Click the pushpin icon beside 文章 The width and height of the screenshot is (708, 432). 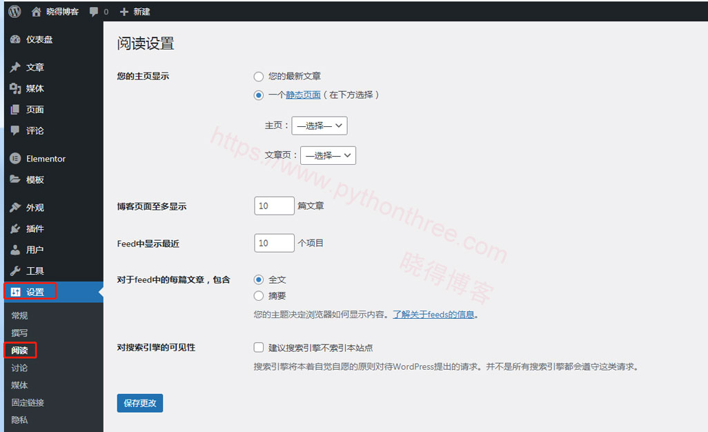tap(15, 67)
